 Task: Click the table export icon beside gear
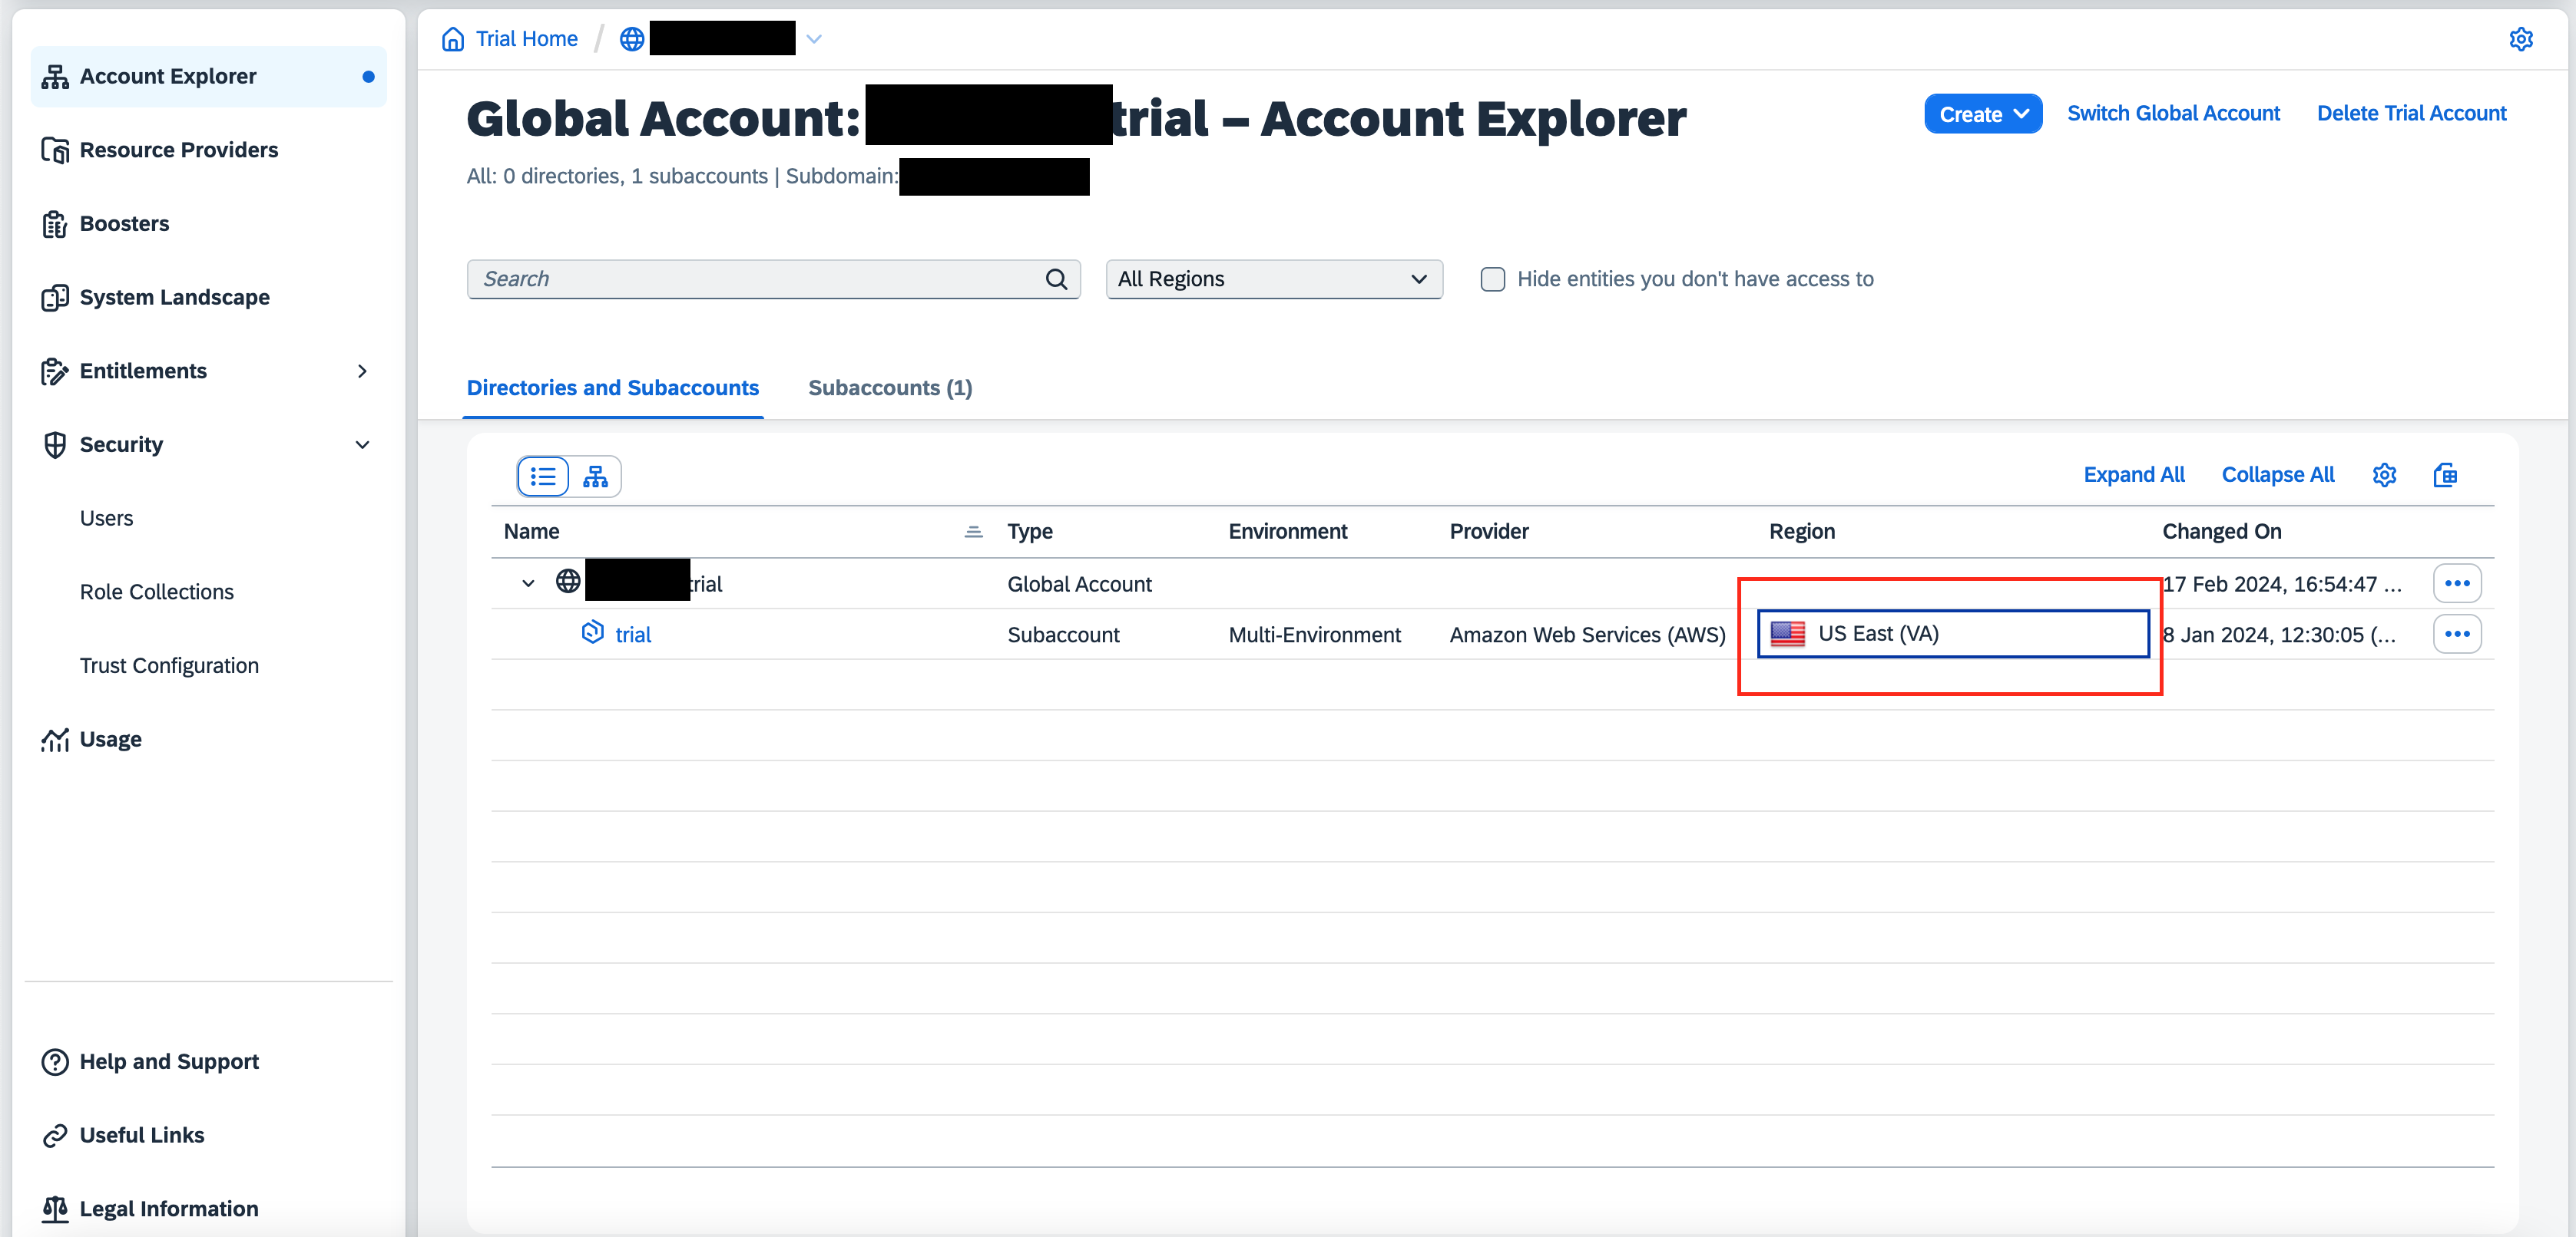(x=2444, y=474)
